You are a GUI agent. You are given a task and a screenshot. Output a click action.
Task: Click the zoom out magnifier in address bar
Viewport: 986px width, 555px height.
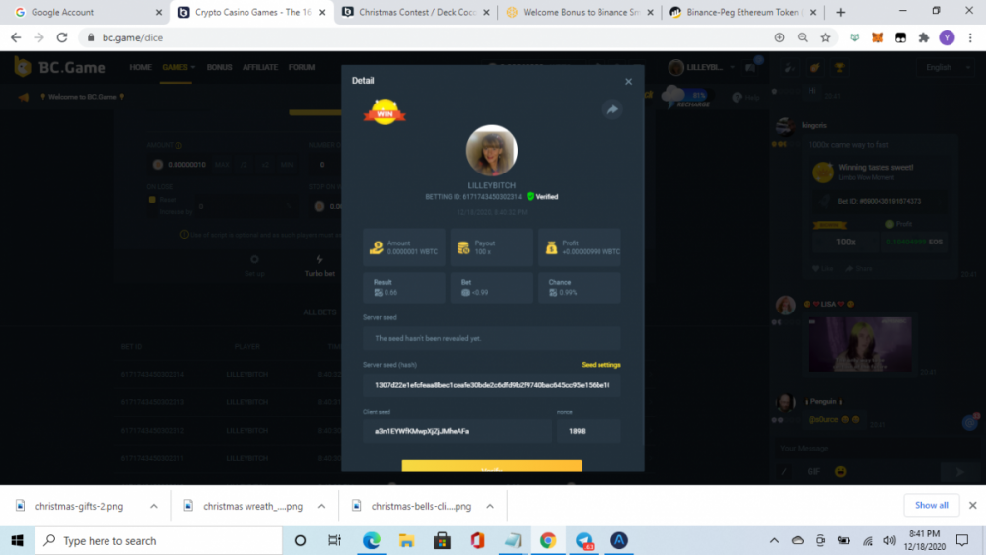(802, 37)
